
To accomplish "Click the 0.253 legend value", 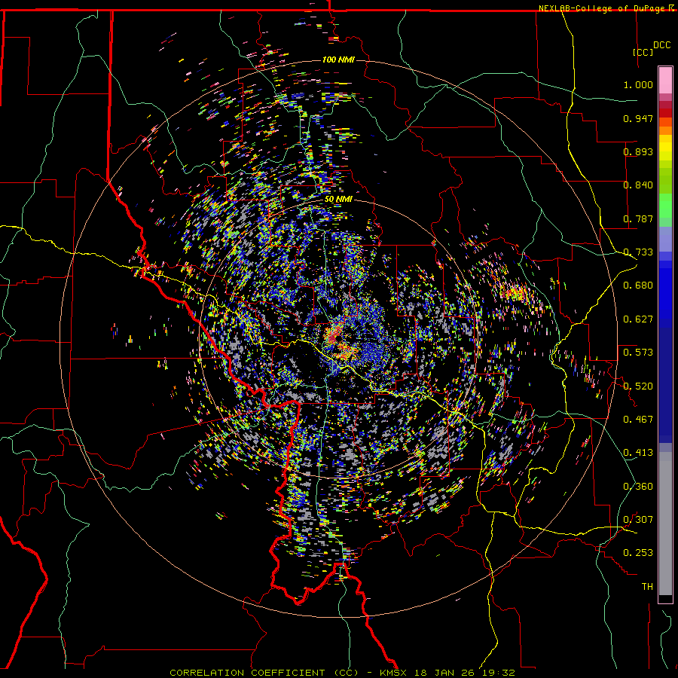I will coord(638,553).
